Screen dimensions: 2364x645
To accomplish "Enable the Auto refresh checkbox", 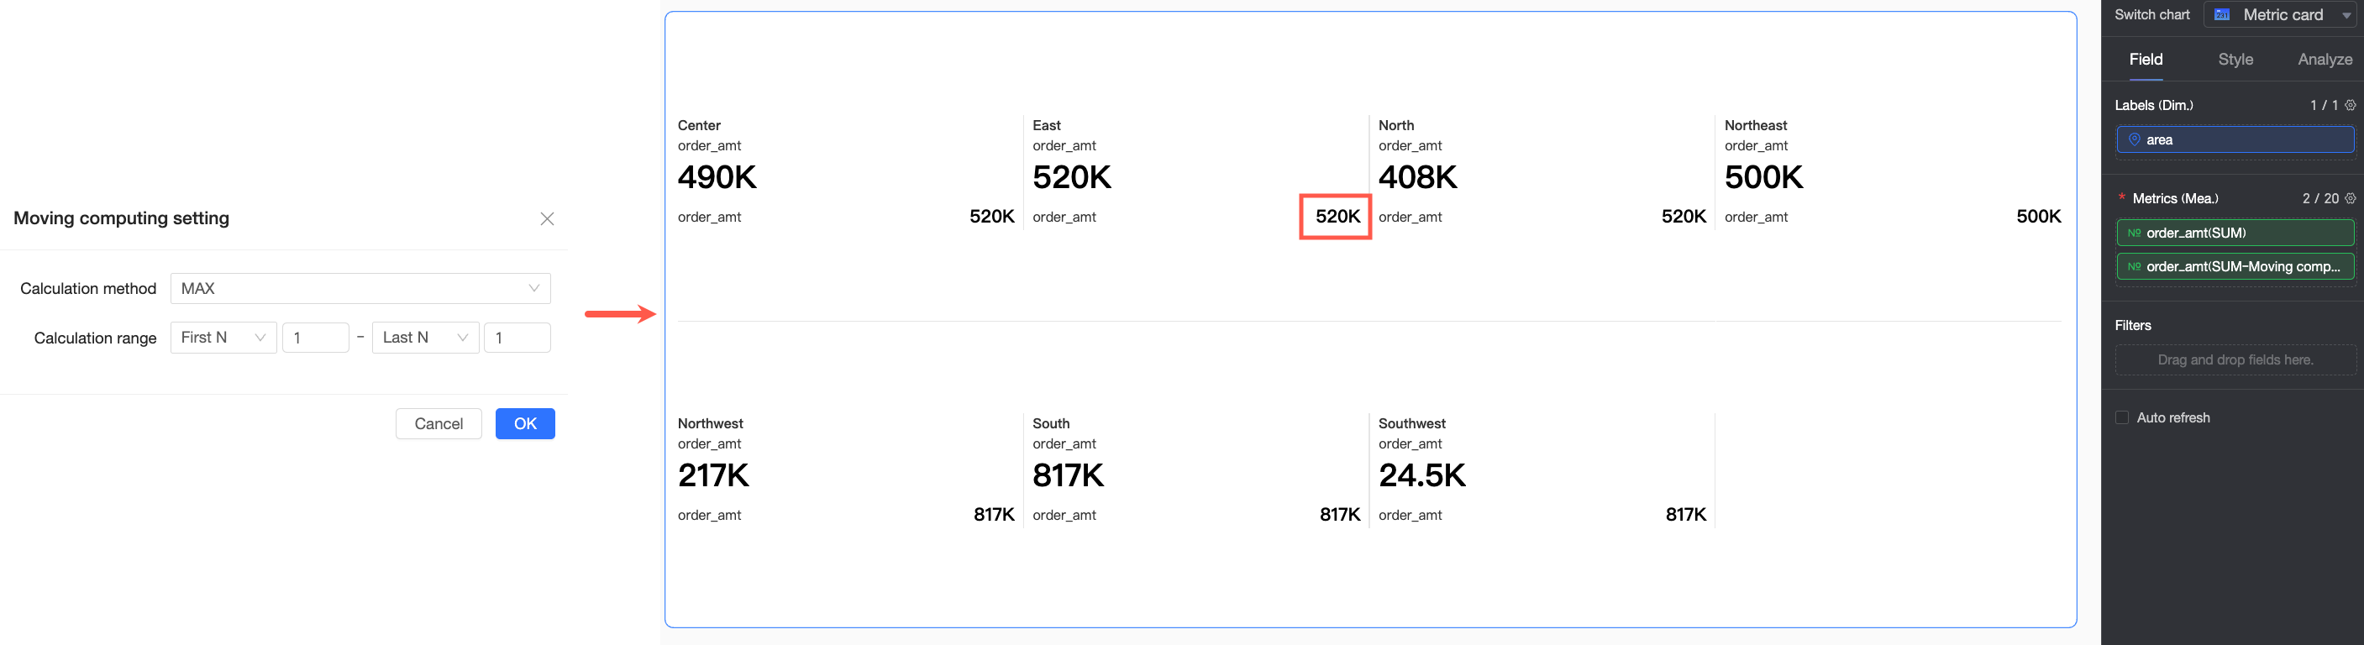I will pyautogui.click(x=2122, y=417).
